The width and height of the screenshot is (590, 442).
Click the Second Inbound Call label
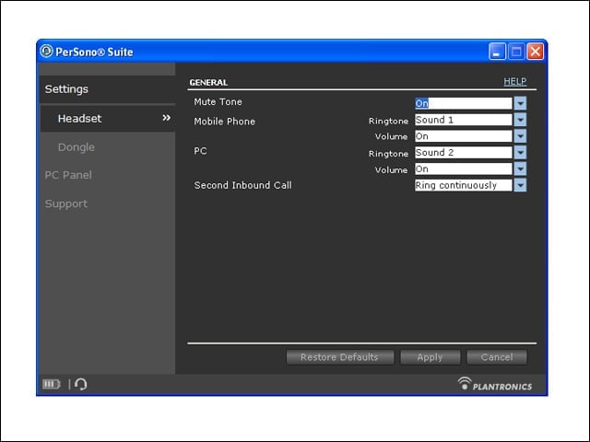(x=242, y=185)
